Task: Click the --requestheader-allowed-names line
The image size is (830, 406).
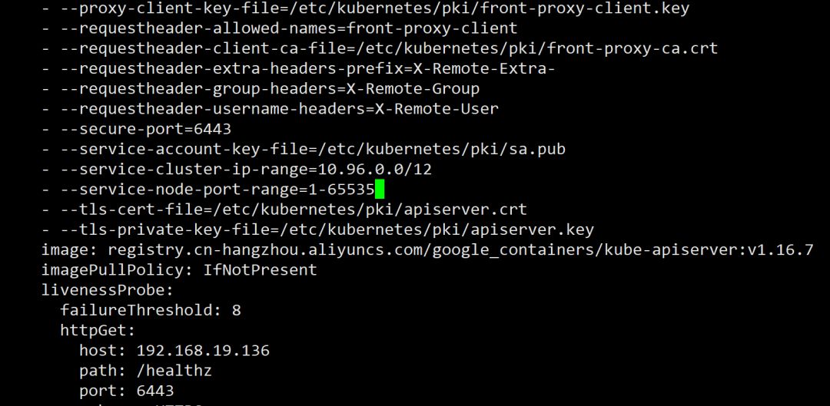Action: pyautogui.click(x=280, y=29)
